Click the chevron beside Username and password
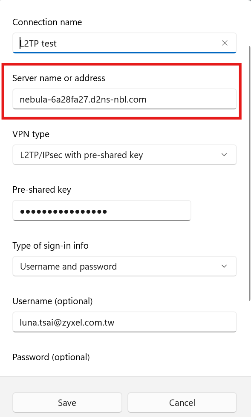This screenshot has height=417, width=251. pos(224,266)
